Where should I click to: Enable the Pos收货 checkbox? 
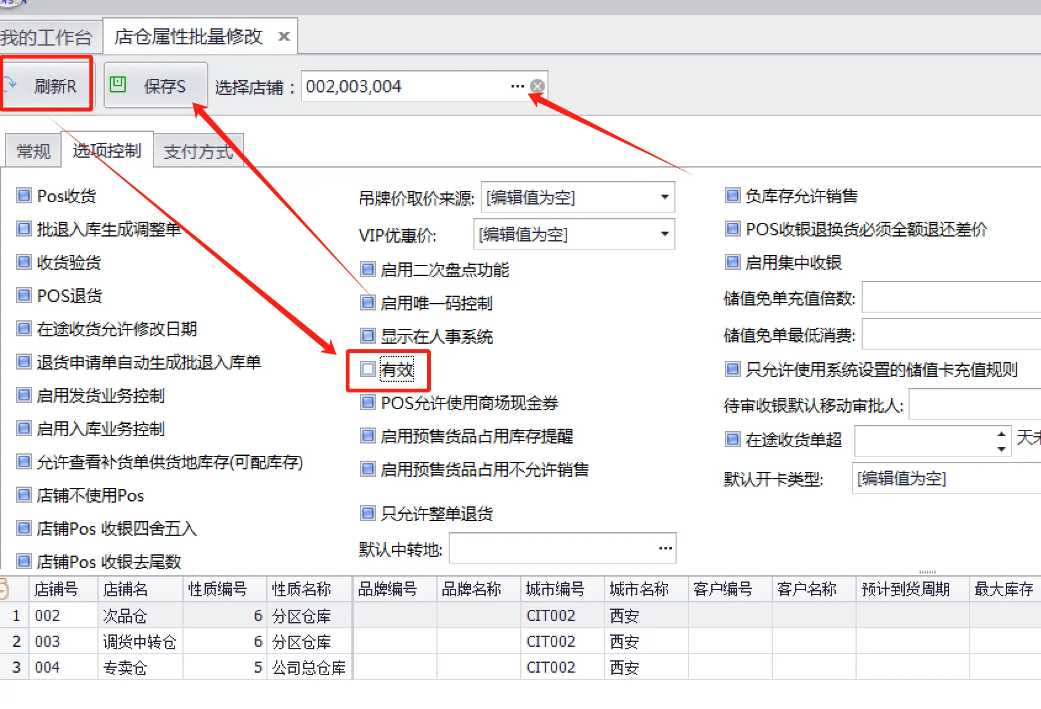(24, 196)
